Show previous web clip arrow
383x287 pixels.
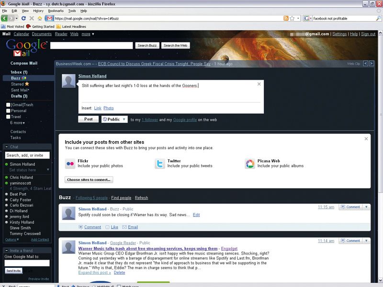[365, 64]
